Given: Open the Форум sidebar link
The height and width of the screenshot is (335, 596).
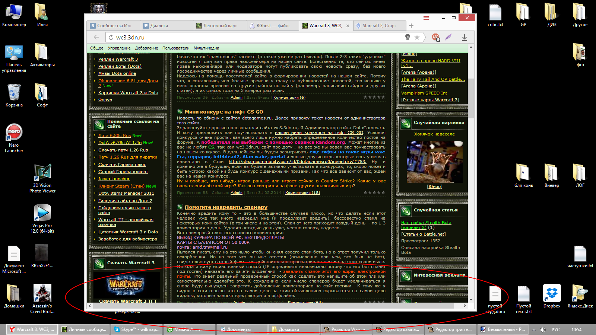Looking at the screenshot, I should pyautogui.click(x=105, y=100).
